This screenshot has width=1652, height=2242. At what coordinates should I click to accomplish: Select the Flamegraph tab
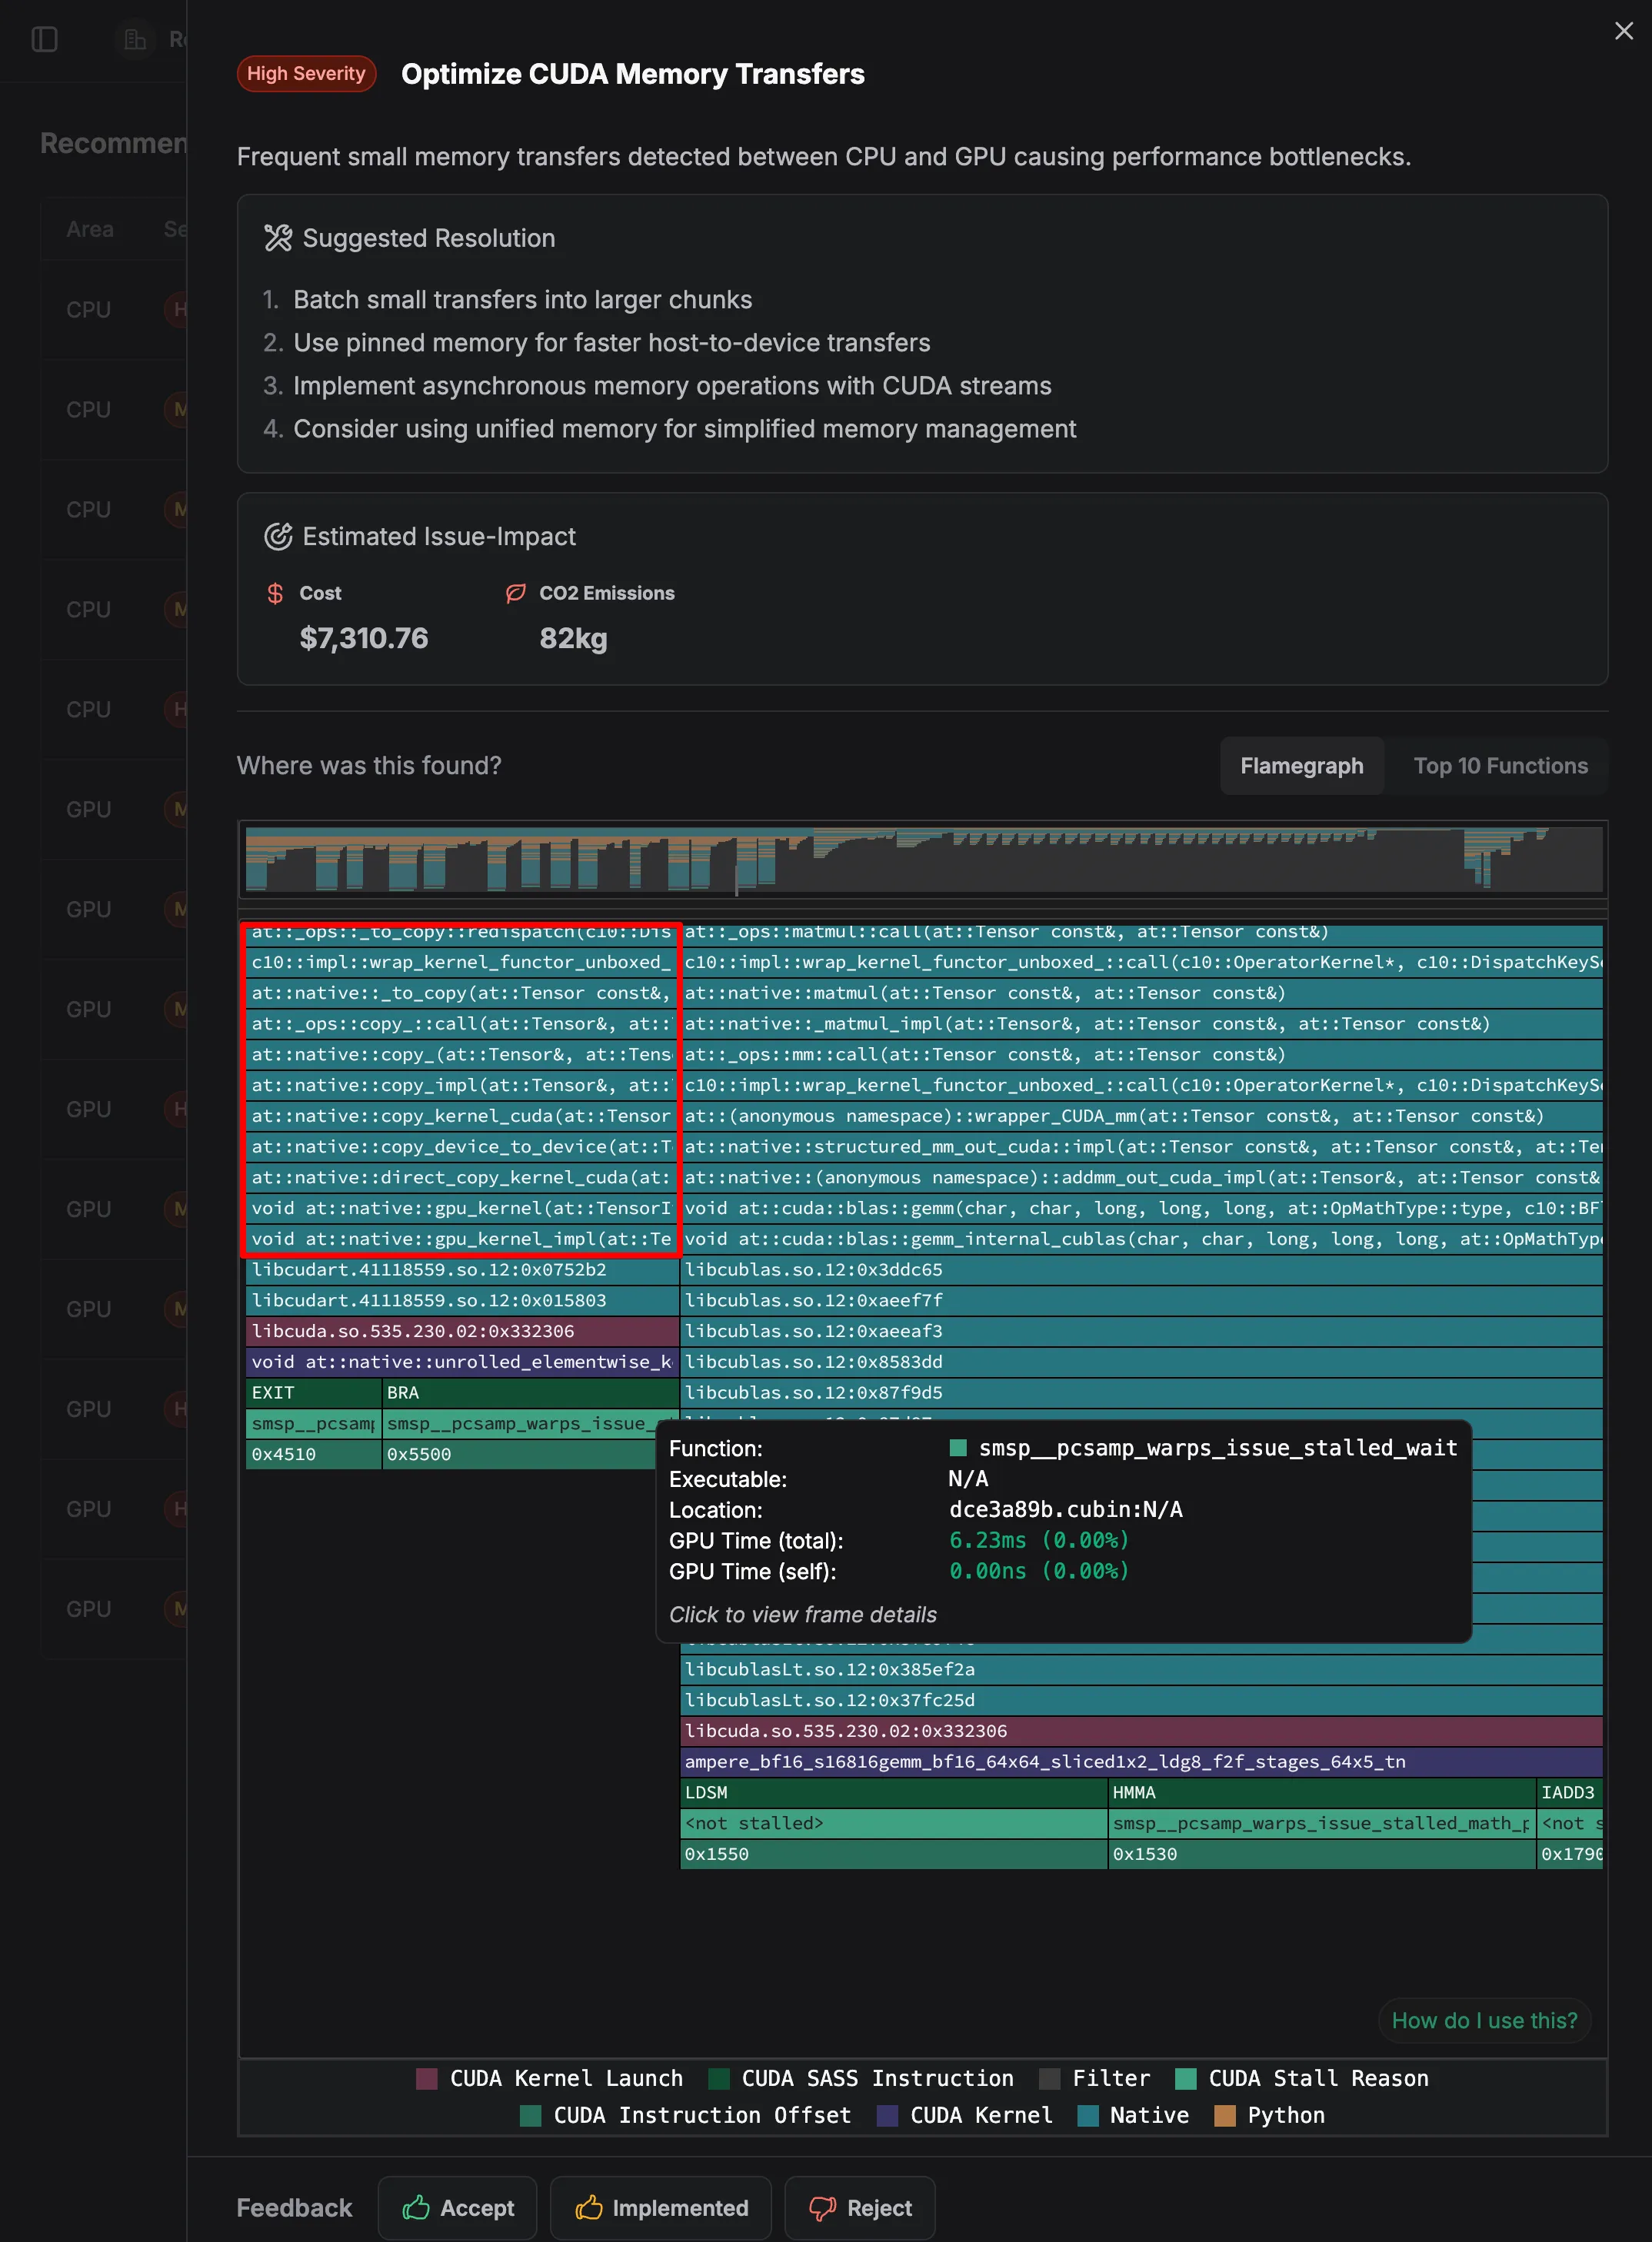click(x=1301, y=766)
